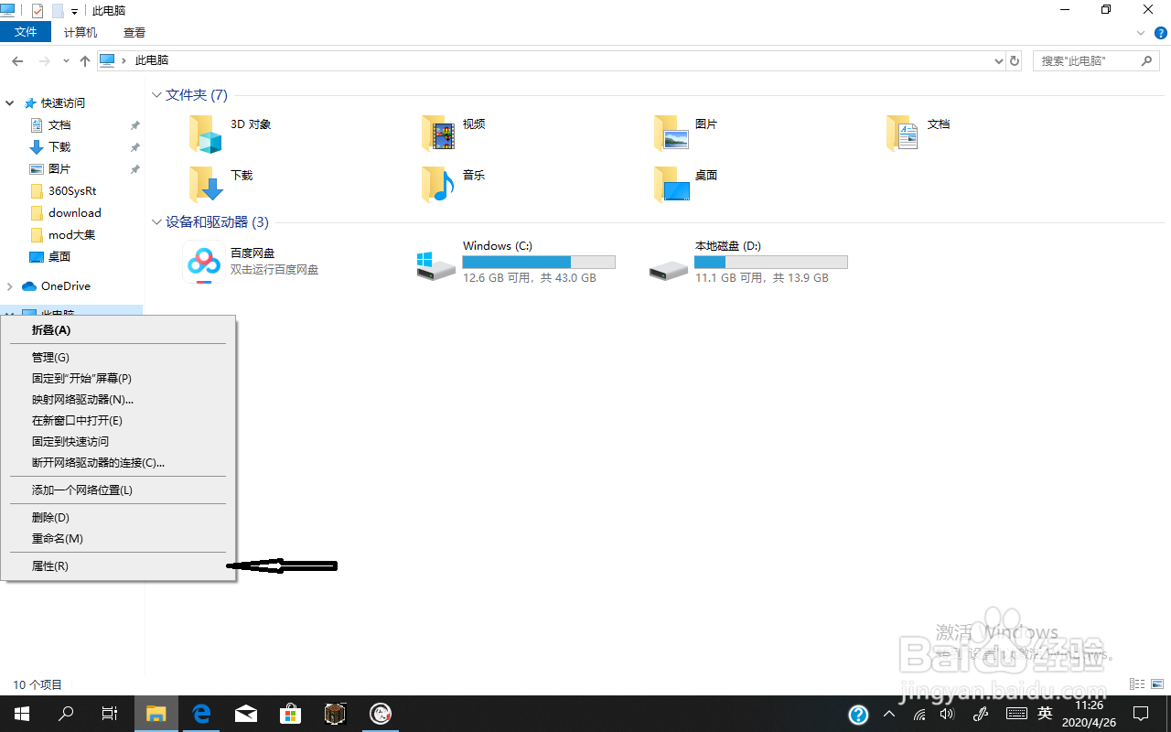Viewport: 1171px width, 732px height.
Task: Open the Windows Start button
Action: [x=22, y=714]
